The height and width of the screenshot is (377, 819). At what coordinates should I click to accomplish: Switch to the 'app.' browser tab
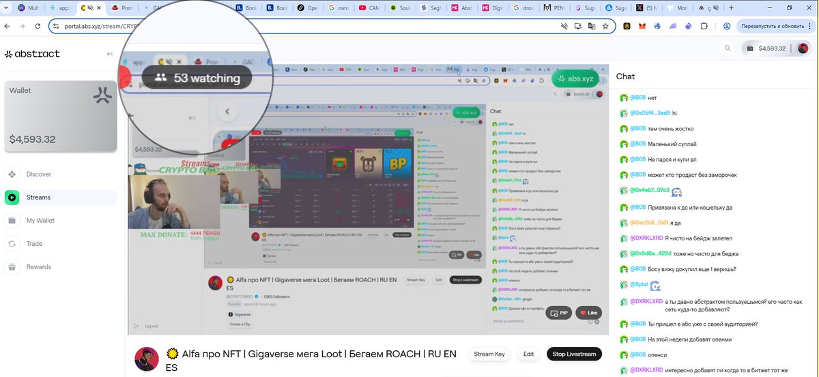click(61, 8)
